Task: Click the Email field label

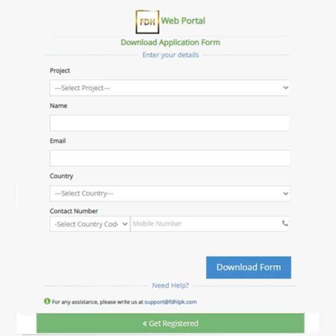Action: coord(58,141)
